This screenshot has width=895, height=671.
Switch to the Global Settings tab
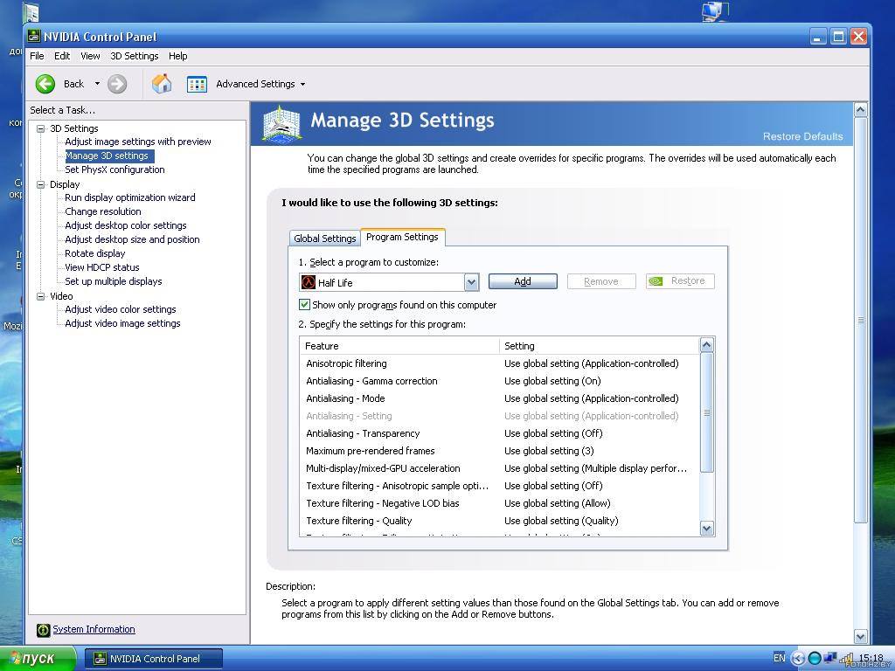pyautogui.click(x=325, y=238)
